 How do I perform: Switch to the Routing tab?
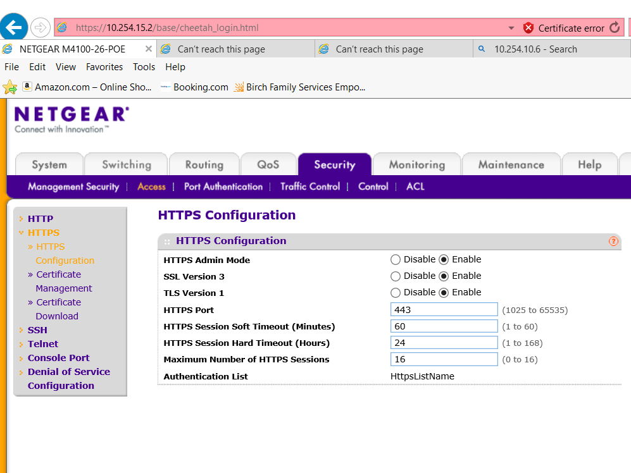(x=204, y=164)
